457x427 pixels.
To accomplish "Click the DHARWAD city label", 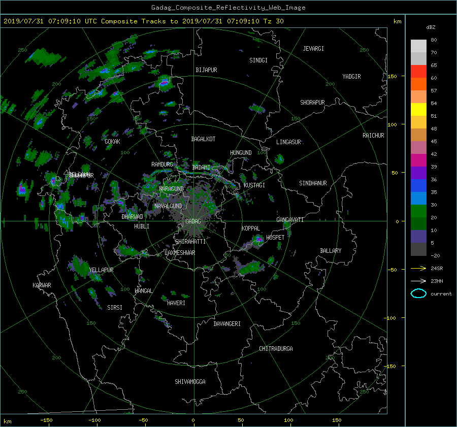I will click(x=132, y=217).
